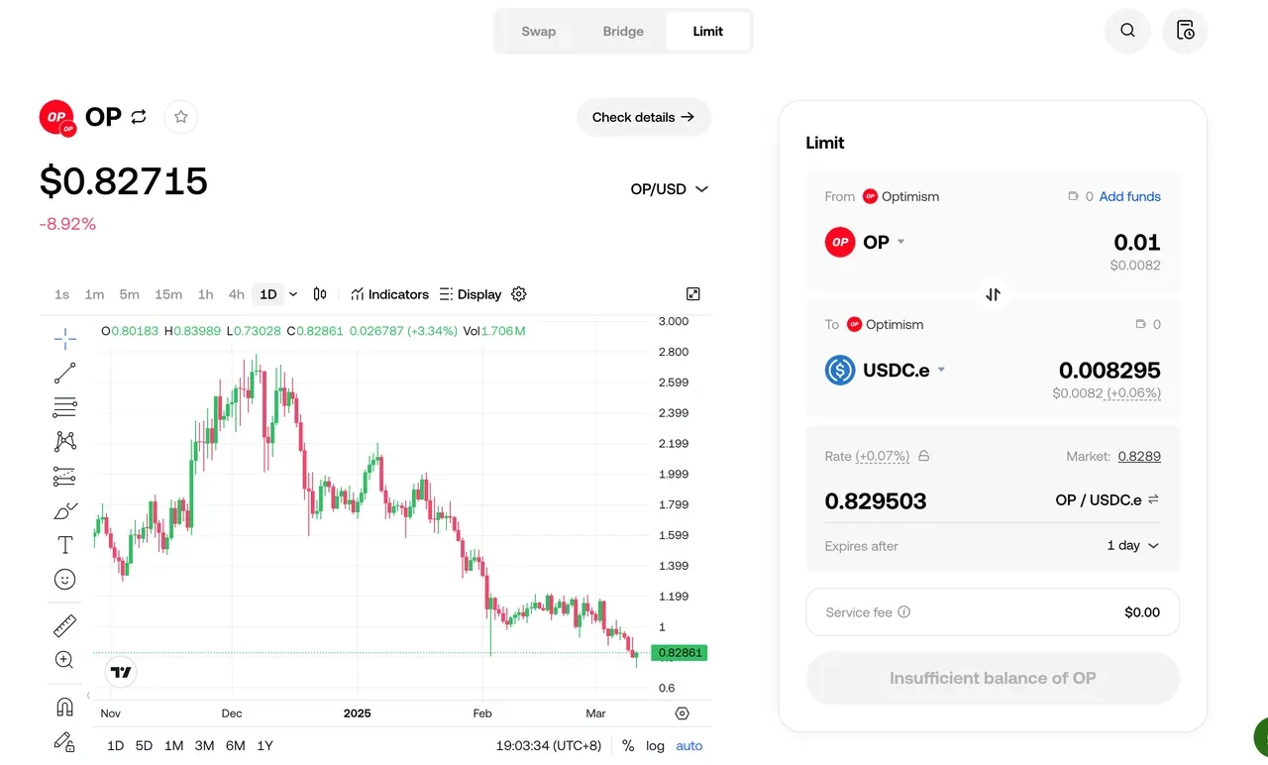
Task: Open the OP token selector dropdown
Action: [x=866, y=242]
